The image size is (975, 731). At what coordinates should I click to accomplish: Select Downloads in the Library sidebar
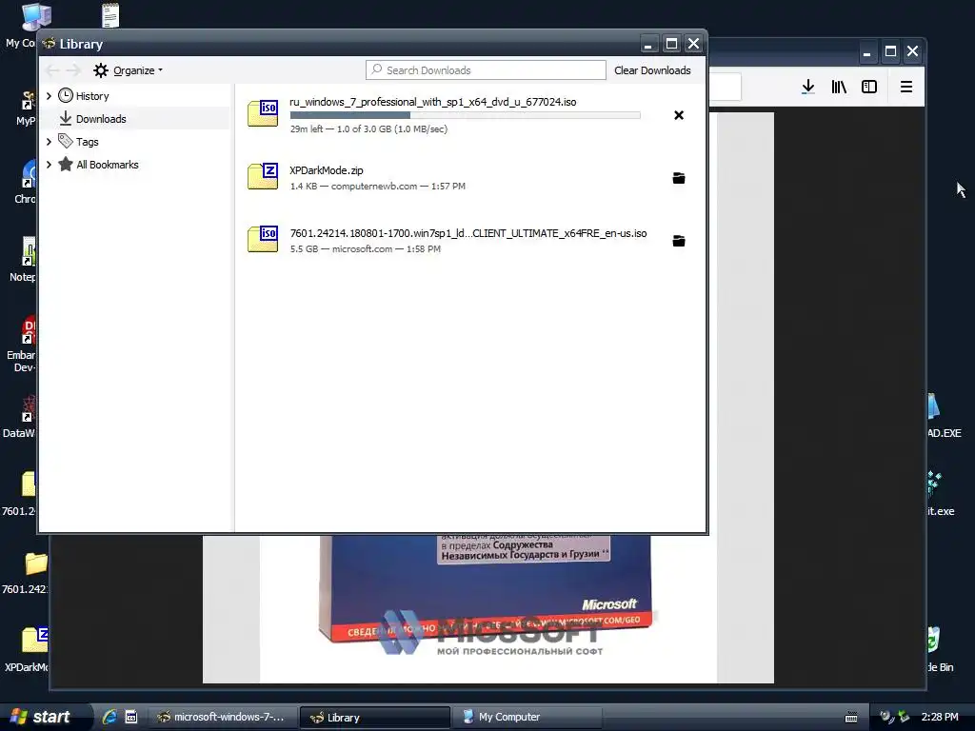[x=101, y=119]
